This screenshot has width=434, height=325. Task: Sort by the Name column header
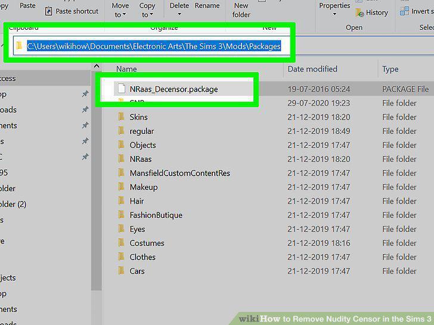[126, 69]
